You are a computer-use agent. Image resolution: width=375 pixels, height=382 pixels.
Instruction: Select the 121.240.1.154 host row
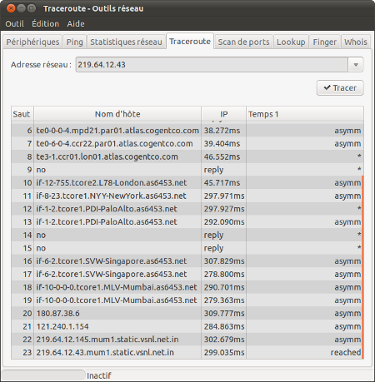pyautogui.click(x=186, y=326)
